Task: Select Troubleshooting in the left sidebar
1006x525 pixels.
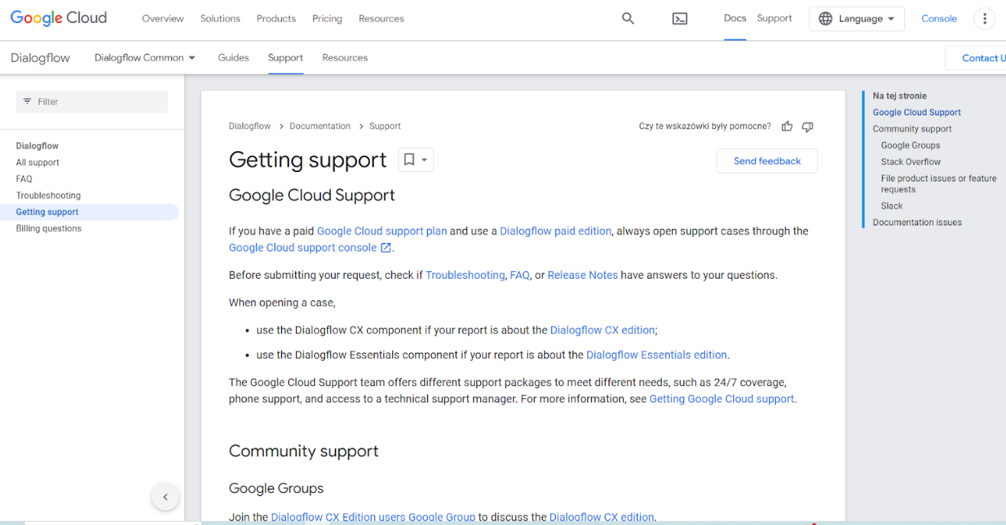Action: 48,196
